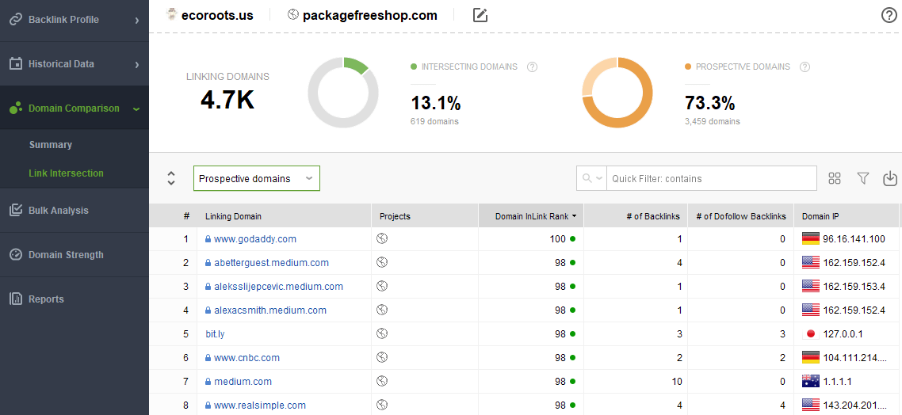The width and height of the screenshot is (902, 415).
Task: Open the help question mark icon
Action: point(889,15)
